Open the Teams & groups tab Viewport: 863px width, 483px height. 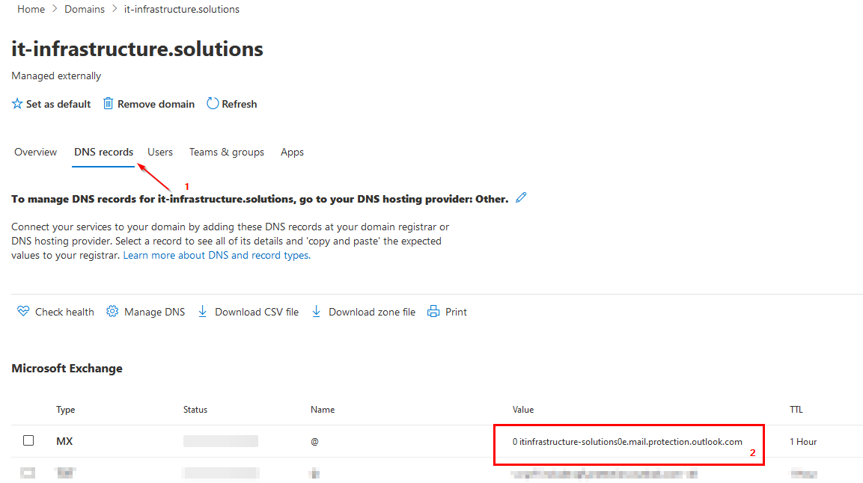(x=227, y=153)
